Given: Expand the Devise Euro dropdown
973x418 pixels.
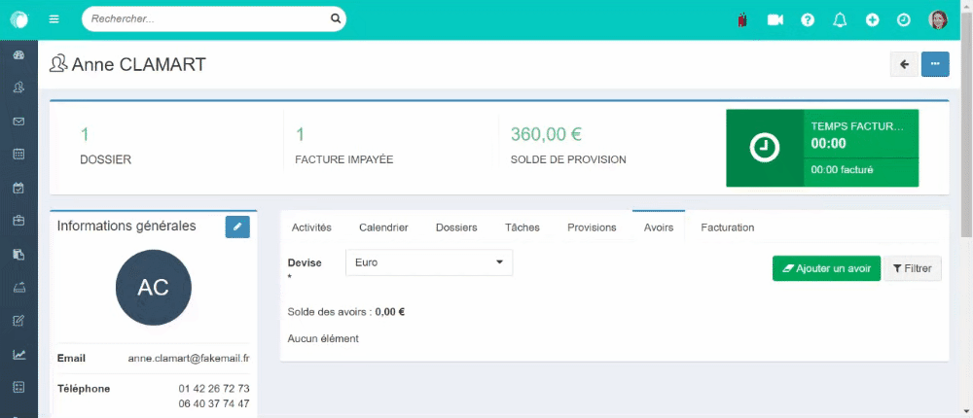Looking at the screenshot, I should [x=429, y=262].
